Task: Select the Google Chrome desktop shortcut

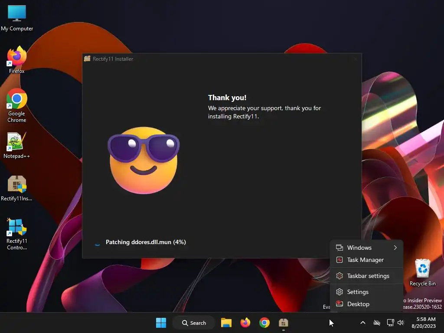Action: 17,105
